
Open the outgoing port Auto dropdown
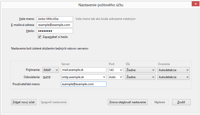(115, 77)
